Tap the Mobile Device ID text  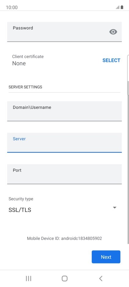point(64,238)
